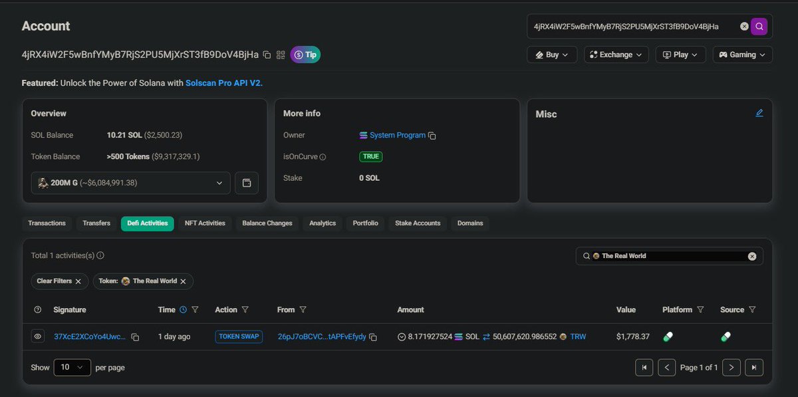Open the From column filter
Viewport: 798px width, 397px height.
pyautogui.click(x=303, y=310)
